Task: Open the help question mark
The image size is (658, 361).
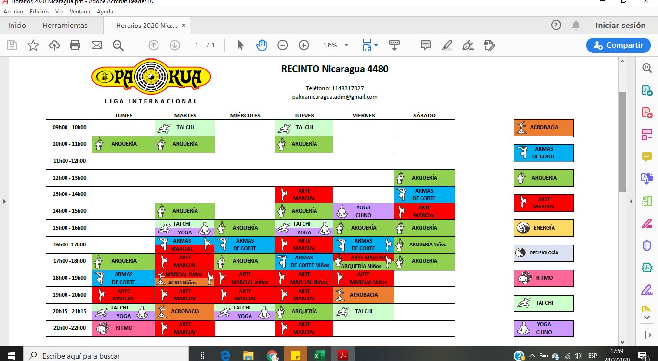Action: pyautogui.click(x=556, y=26)
